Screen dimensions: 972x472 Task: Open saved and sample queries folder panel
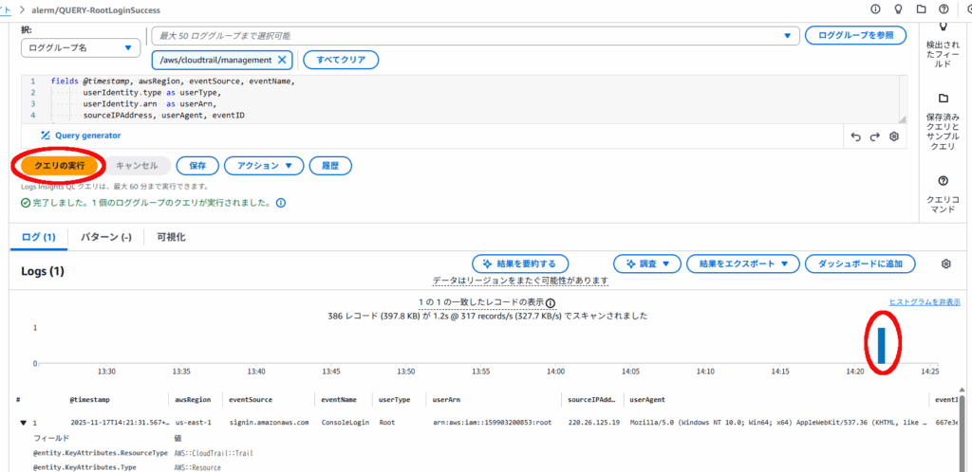coord(944,99)
